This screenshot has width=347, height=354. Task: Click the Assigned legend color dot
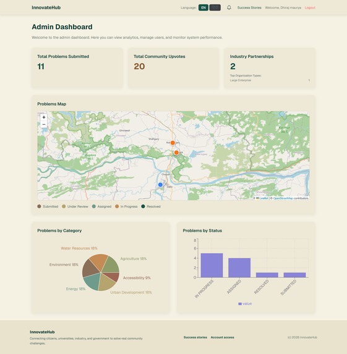pyautogui.click(x=94, y=206)
